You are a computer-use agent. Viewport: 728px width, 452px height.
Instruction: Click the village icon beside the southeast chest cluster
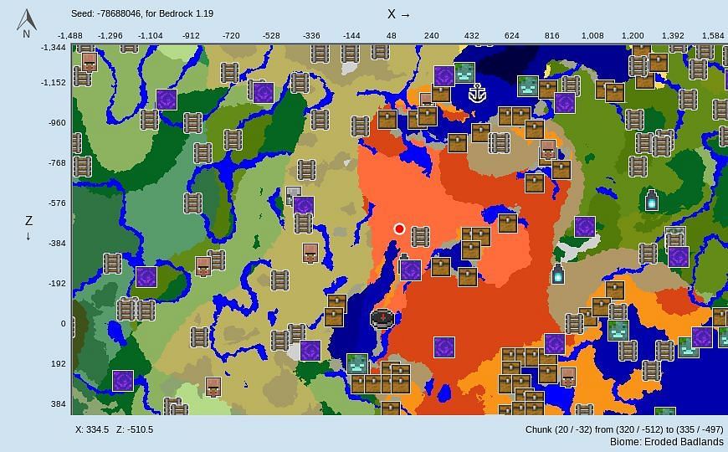[x=568, y=378]
